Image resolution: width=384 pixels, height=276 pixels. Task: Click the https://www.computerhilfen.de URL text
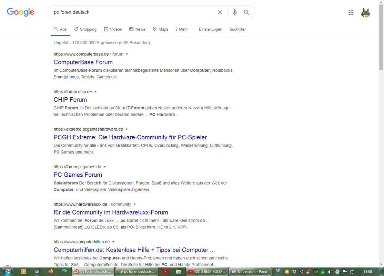(82, 242)
